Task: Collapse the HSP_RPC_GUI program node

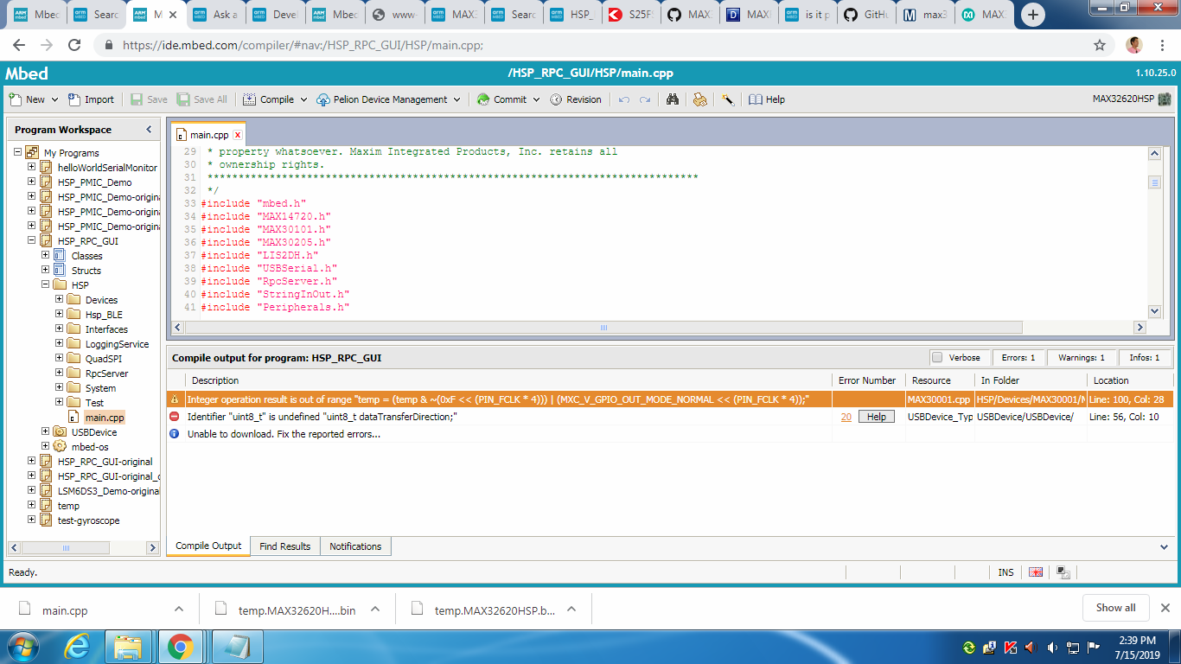Action: click(32, 241)
